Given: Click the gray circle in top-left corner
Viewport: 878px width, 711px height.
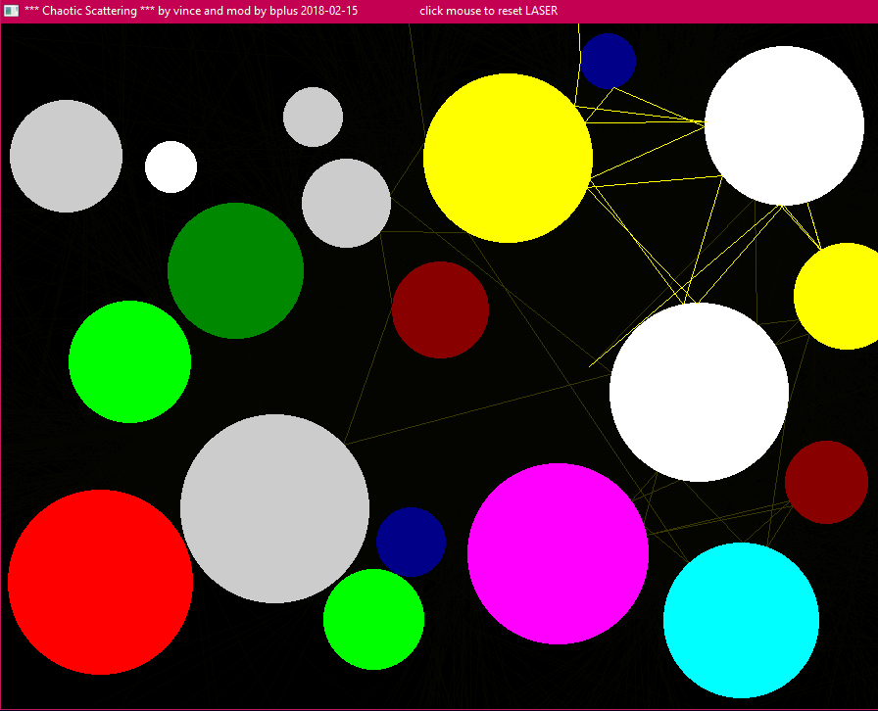Looking at the screenshot, I should click(x=66, y=156).
